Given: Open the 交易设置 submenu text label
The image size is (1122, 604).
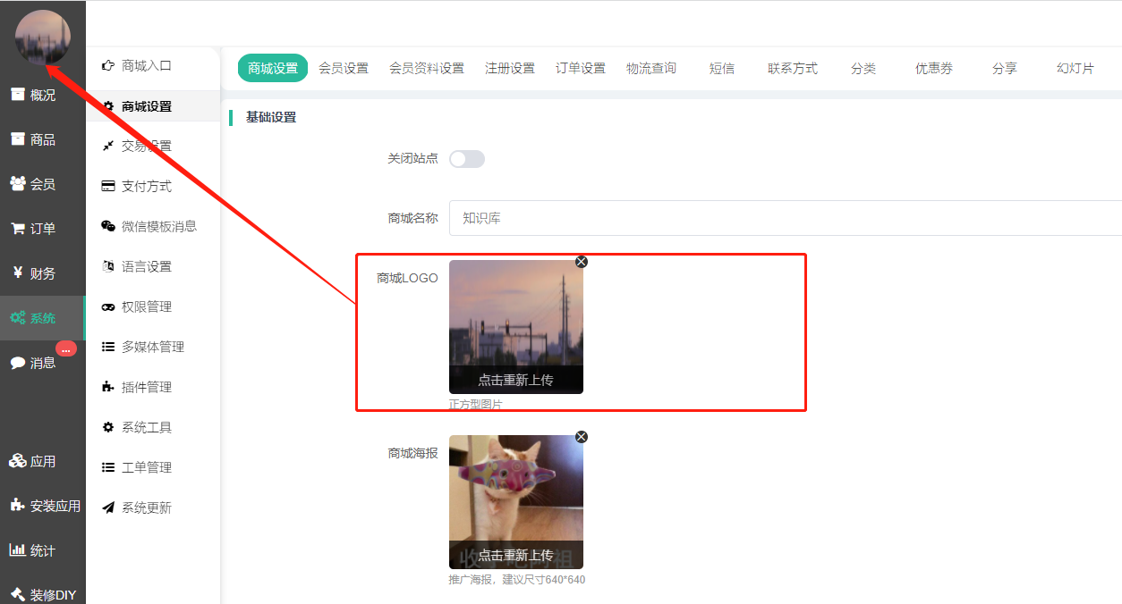Looking at the screenshot, I should point(147,146).
